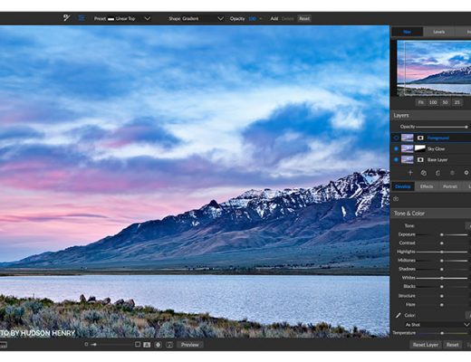Select the masking brush tool icon
The image size is (471, 362).
coord(67,18)
